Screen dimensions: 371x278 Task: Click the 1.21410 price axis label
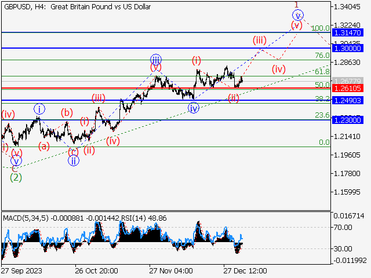click(x=347, y=137)
